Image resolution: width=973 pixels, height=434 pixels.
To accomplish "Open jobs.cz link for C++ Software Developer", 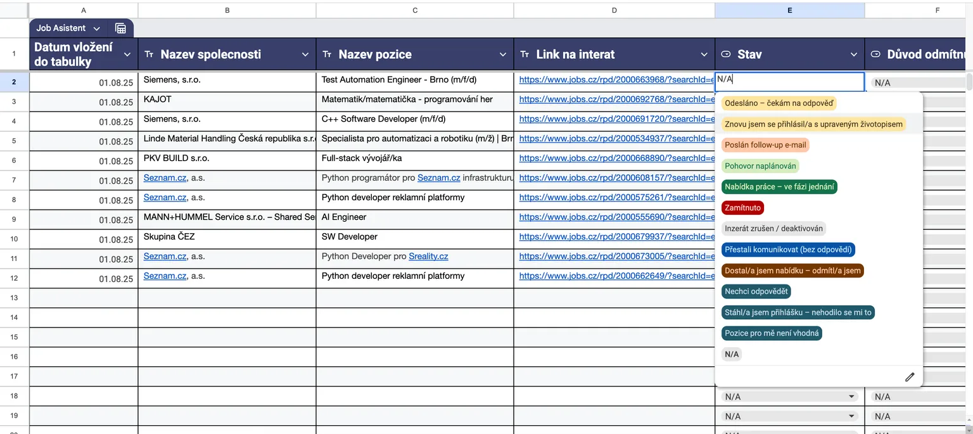I will [616, 119].
